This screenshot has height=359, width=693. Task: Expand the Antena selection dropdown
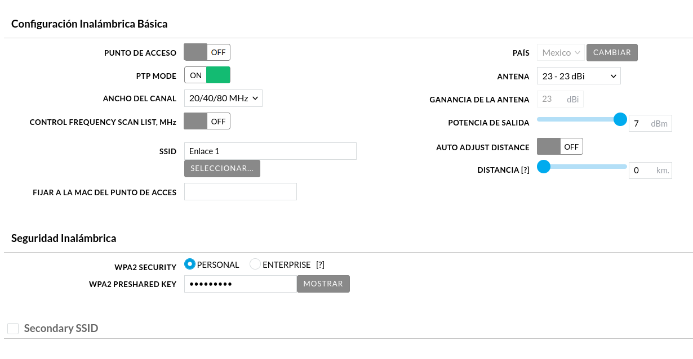[579, 76]
